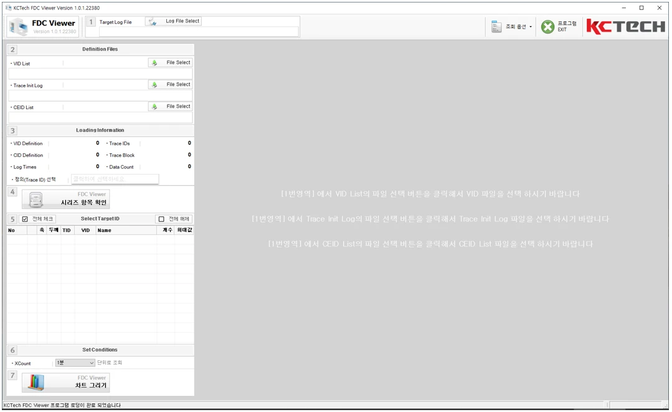Click the 축 column header
Viewport: 672px width, 412px height.
[42, 230]
